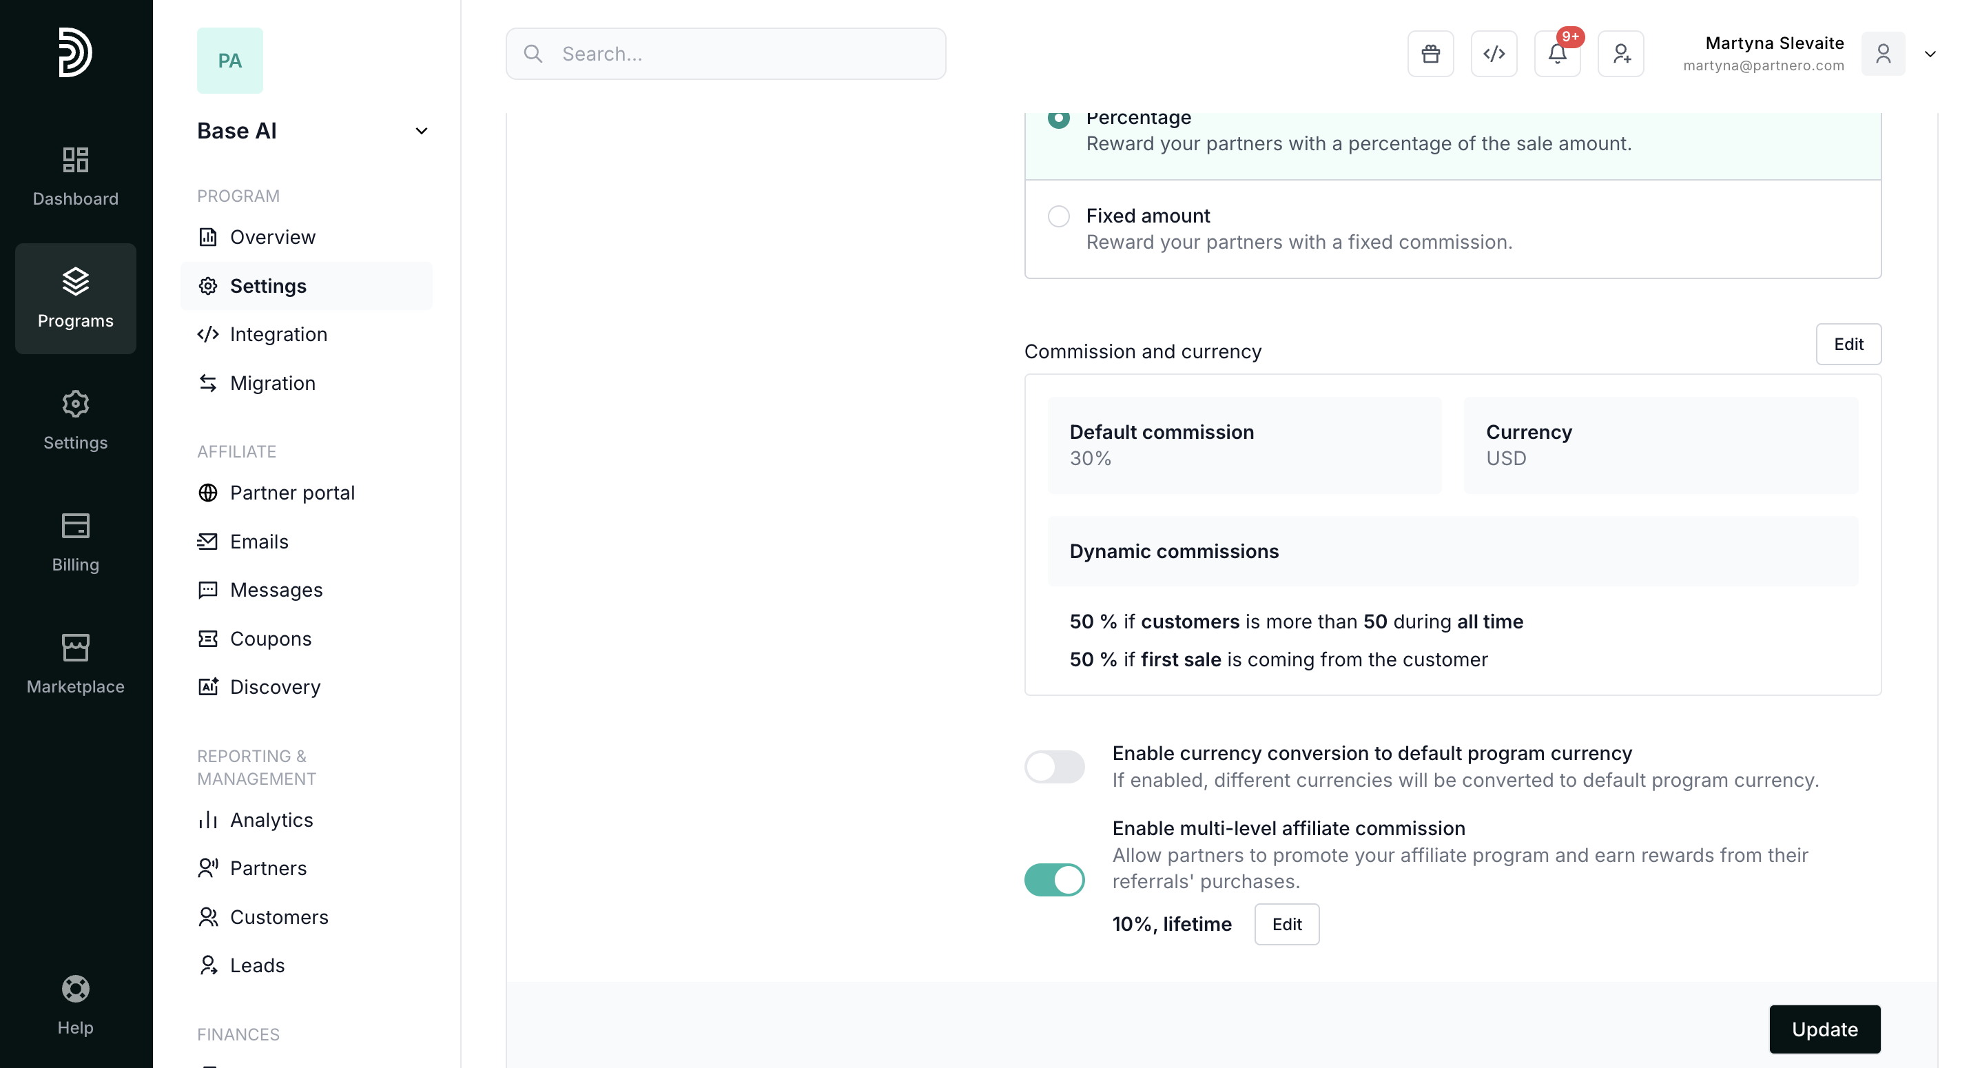Screen dimensions: 1980x1068
Task: Disable multi-level affiliate commission toggle
Action: pos(1054,880)
